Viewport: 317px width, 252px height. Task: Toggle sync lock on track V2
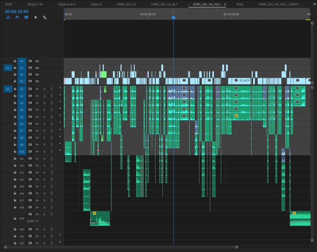click(30, 74)
